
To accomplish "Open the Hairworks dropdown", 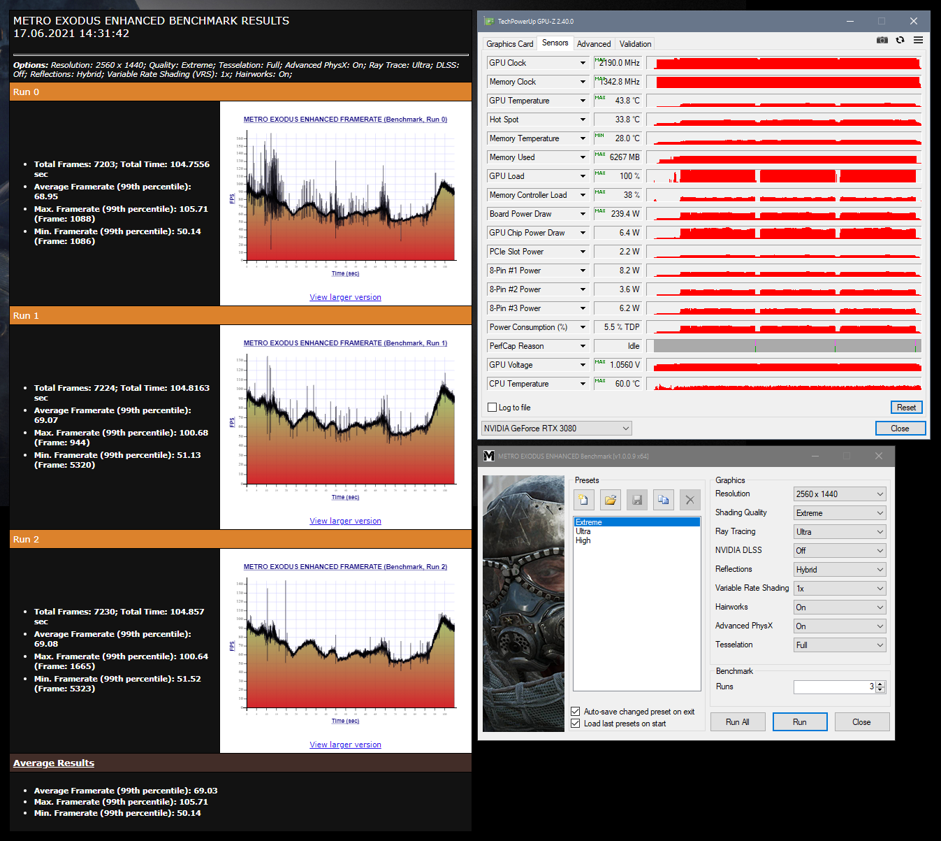I will coord(840,608).
